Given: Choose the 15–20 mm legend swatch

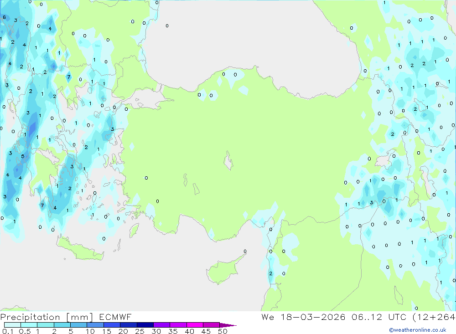Looking at the screenshot, I should click(112, 325).
